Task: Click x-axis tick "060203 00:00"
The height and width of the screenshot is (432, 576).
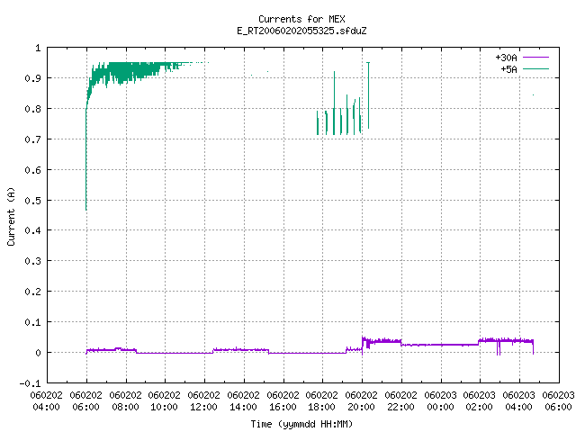Action: 440,401
